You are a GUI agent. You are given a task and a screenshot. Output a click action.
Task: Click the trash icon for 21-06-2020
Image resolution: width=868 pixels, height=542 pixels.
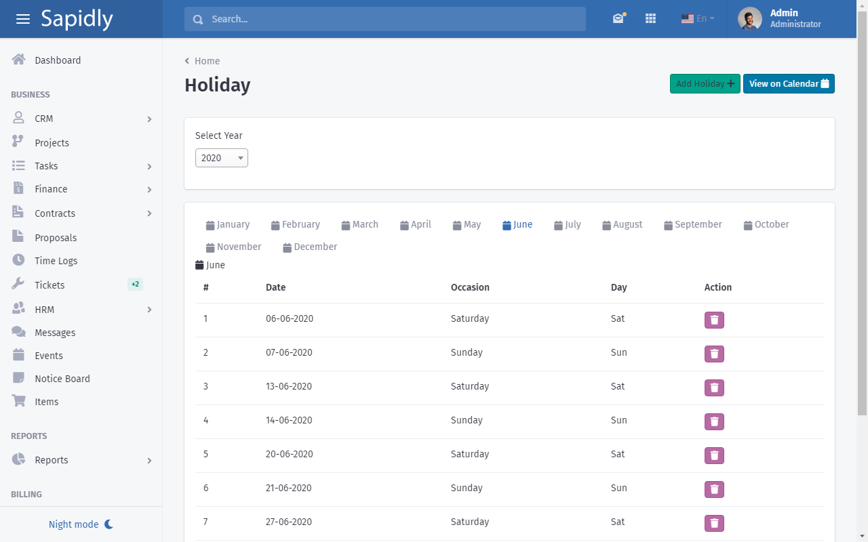coord(713,489)
